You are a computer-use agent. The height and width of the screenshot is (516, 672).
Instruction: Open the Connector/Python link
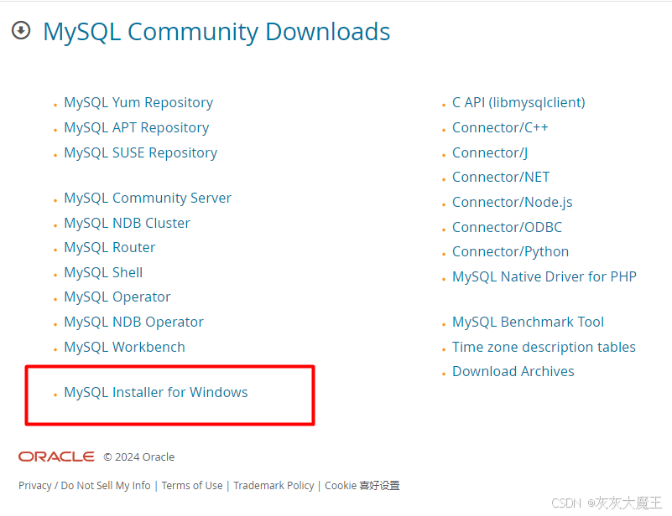[510, 251]
